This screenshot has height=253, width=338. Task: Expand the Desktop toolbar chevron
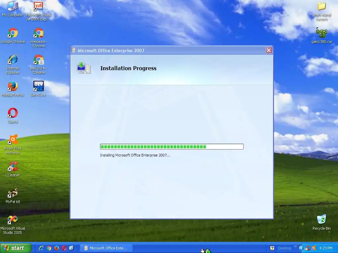295,246
